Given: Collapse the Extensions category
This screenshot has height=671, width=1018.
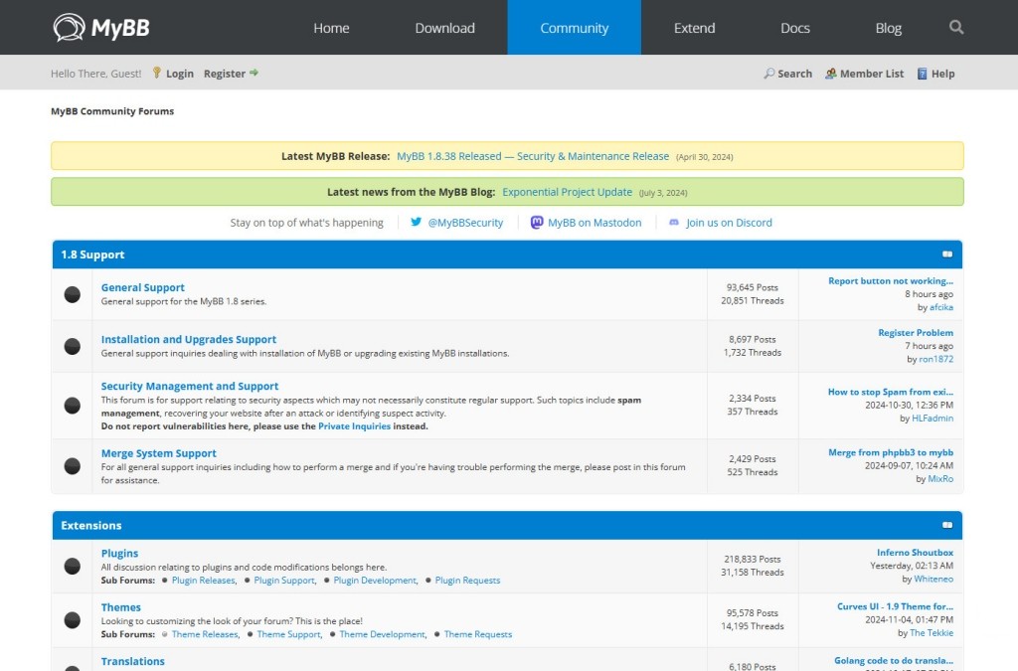Looking at the screenshot, I should click(x=947, y=525).
